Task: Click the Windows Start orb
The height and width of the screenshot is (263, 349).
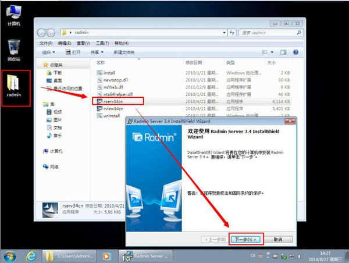Action: click(x=9, y=257)
